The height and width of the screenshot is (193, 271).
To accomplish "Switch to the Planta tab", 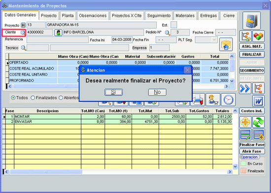I will click(68, 16).
